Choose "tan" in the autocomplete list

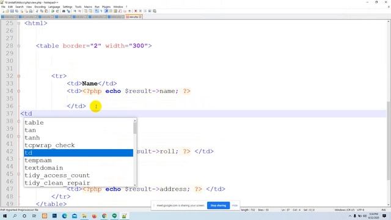[x=78, y=130]
